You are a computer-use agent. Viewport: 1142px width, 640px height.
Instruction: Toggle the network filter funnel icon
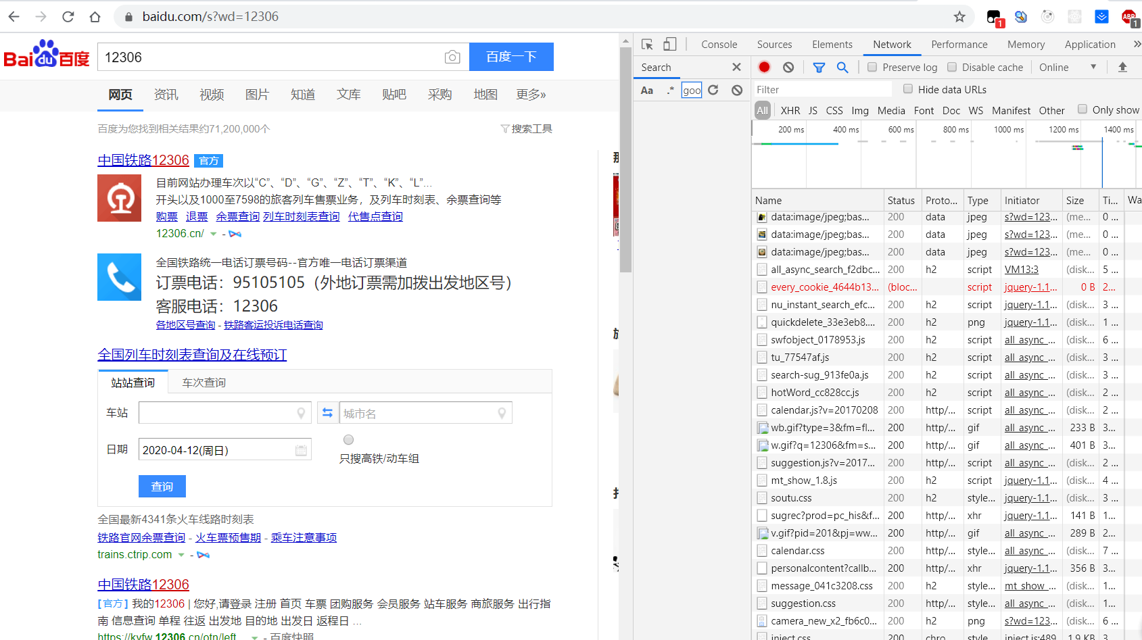pos(819,67)
